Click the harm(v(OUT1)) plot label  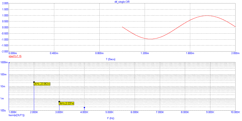(16, 115)
